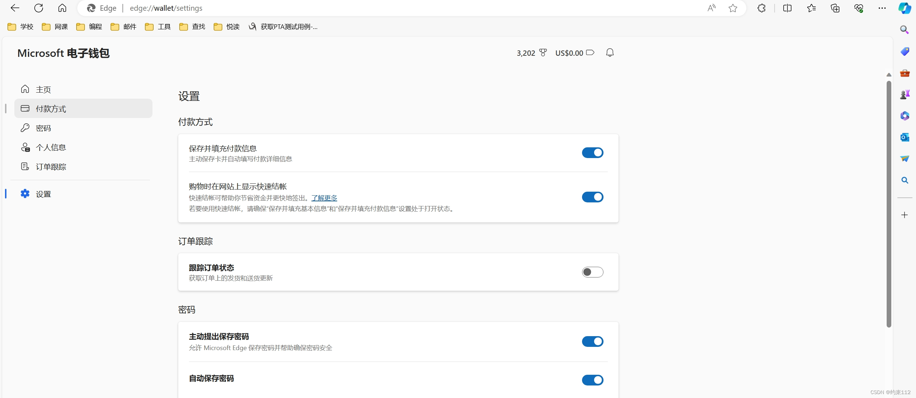Go to 订单跟踪 in the left navigation
The width and height of the screenshot is (916, 398).
(x=51, y=167)
